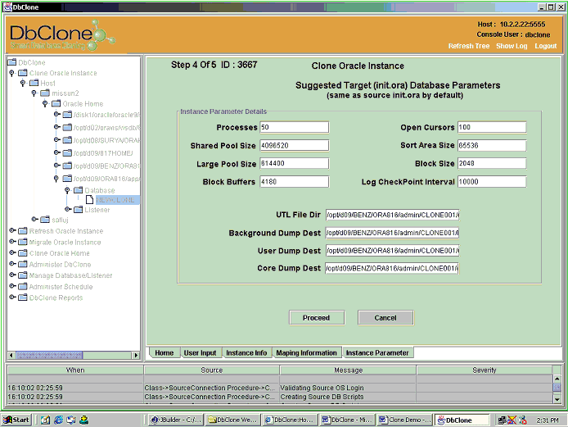Image resolution: width=568 pixels, height=427 pixels.
Task: Click the Severity column header
Action: pos(485,370)
